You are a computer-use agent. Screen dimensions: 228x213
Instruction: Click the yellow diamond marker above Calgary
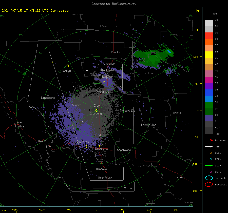pyautogui.click(x=100, y=146)
